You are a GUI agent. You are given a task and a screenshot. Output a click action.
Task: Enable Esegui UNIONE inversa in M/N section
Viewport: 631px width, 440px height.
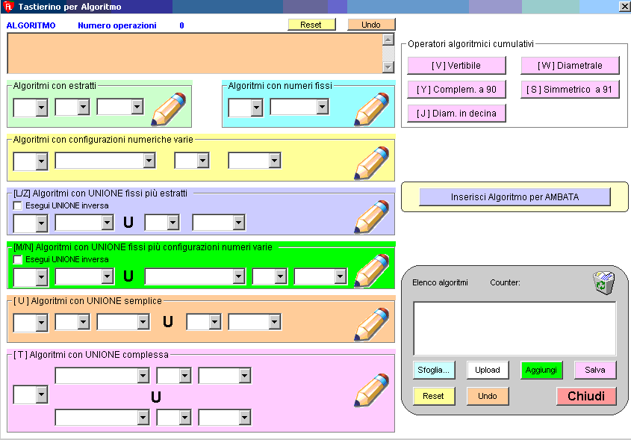[18, 259]
